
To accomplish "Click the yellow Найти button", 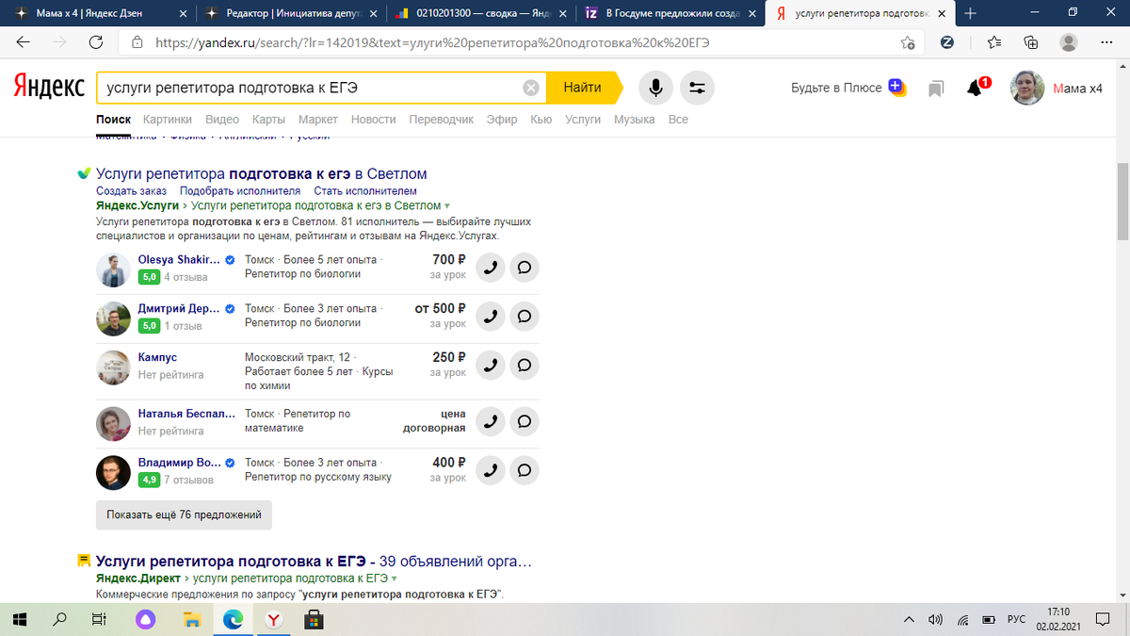I will pyautogui.click(x=583, y=88).
